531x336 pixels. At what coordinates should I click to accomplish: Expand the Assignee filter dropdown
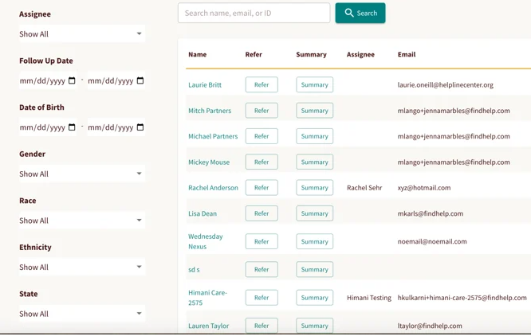(x=82, y=33)
